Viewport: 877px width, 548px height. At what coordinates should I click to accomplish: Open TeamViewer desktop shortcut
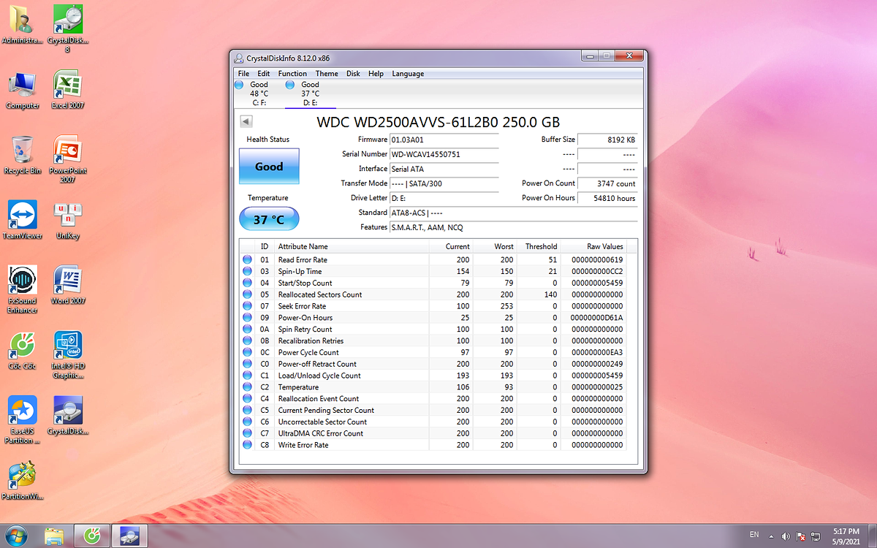click(x=23, y=220)
